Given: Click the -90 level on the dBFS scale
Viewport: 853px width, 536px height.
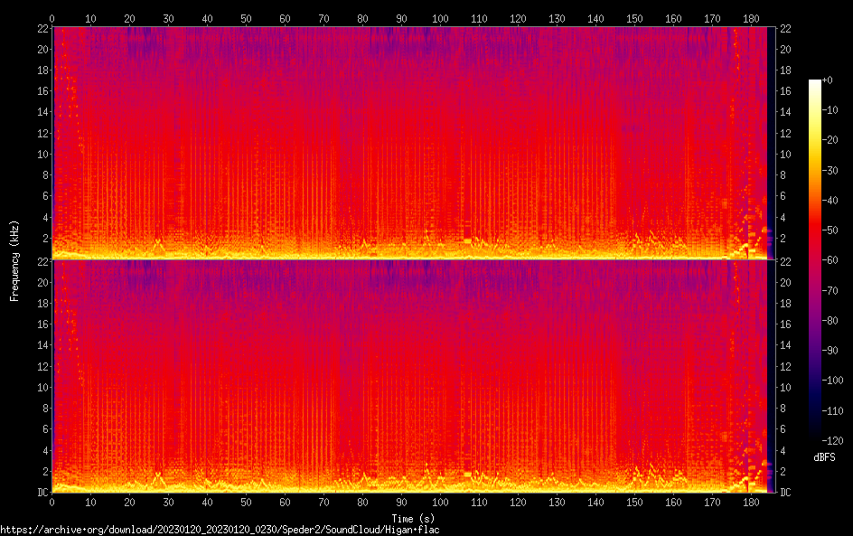Looking at the screenshot, I should point(829,350).
